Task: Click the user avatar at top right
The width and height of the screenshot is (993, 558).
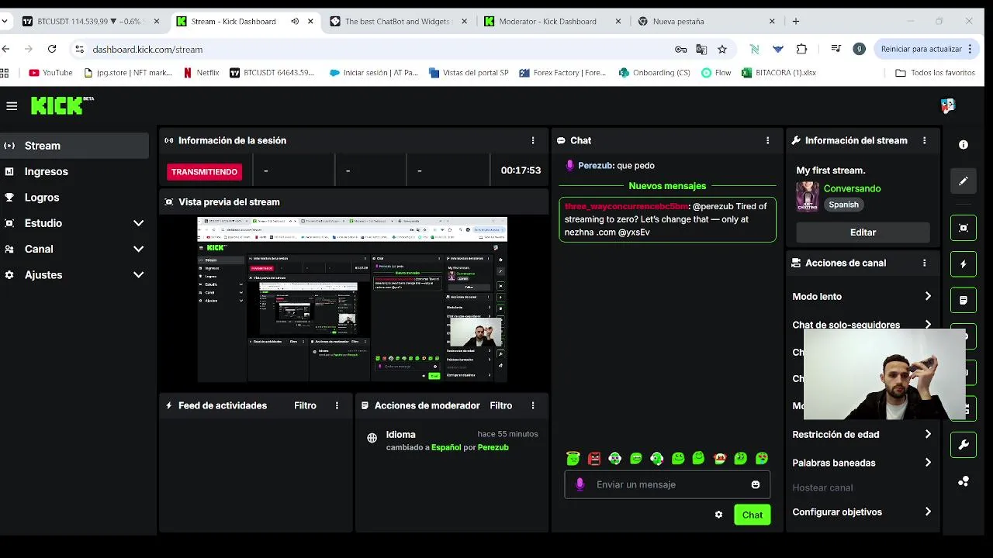Action: pyautogui.click(x=947, y=106)
